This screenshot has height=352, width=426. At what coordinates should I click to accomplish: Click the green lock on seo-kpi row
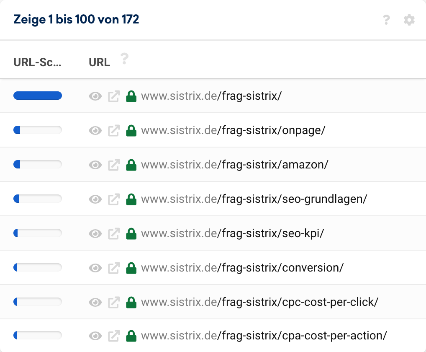132,233
